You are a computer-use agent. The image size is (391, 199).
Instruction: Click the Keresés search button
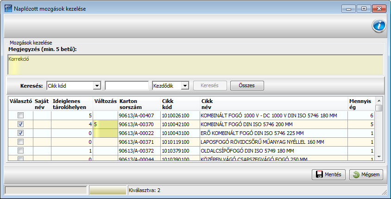point(210,85)
